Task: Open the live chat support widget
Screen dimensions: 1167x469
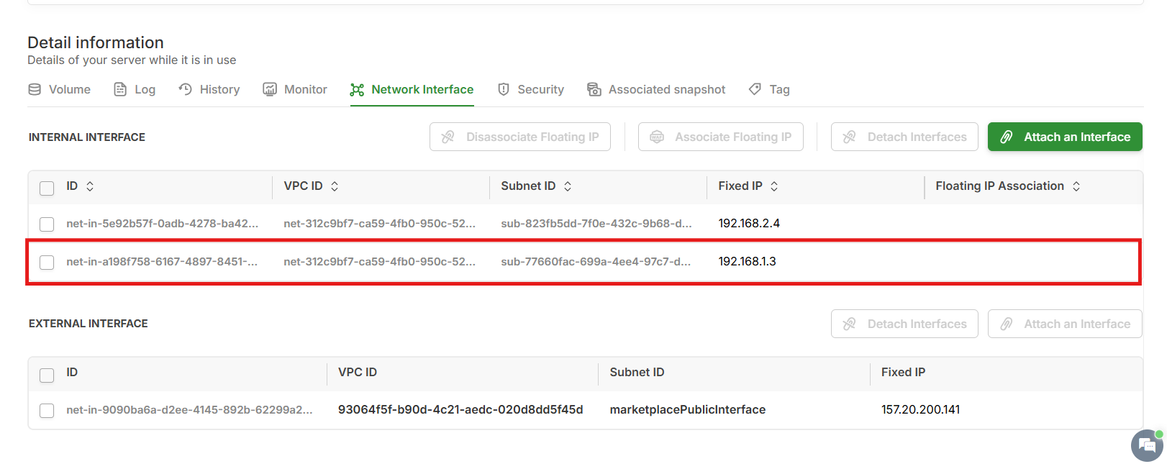Action: (x=1147, y=445)
